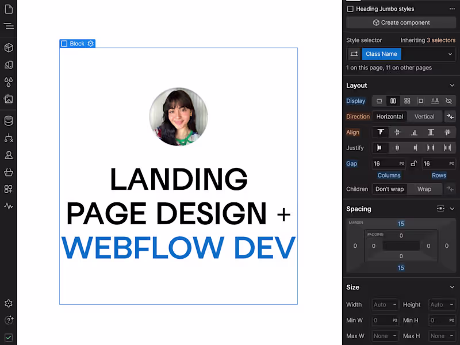Screen dimensions: 460x345
Task: Set display to grid layout
Action: [x=407, y=101]
